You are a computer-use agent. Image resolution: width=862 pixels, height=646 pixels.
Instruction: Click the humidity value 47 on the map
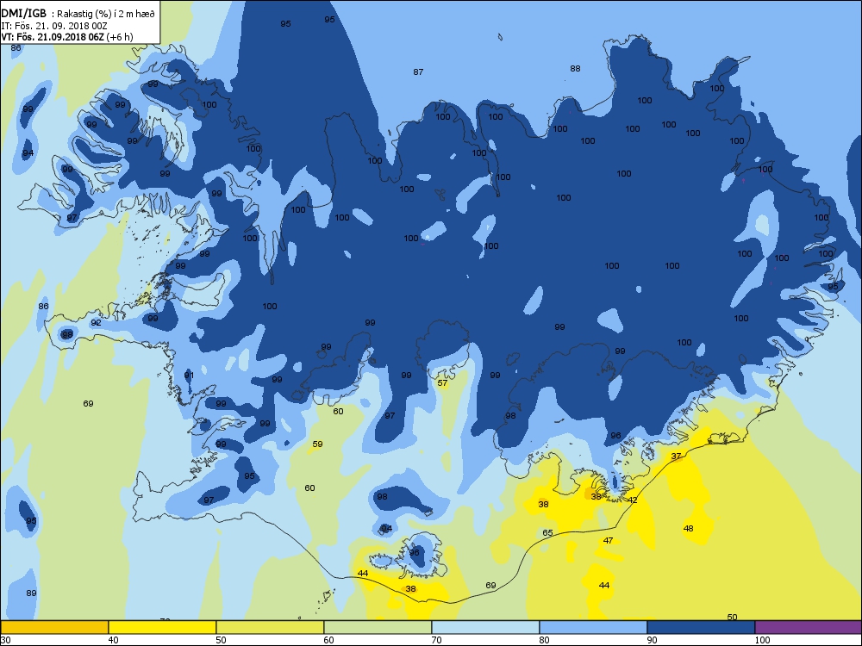(608, 541)
